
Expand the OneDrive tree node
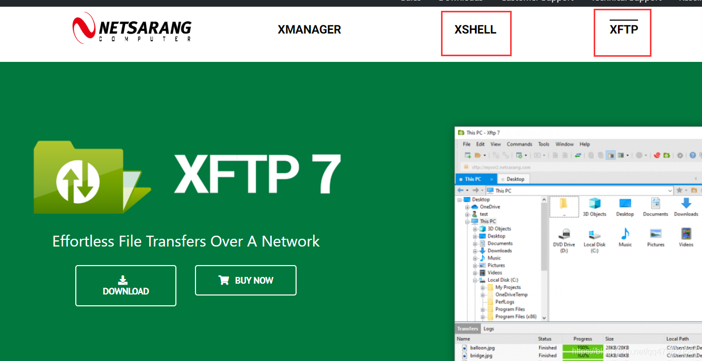pyautogui.click(x=467, y=207)
